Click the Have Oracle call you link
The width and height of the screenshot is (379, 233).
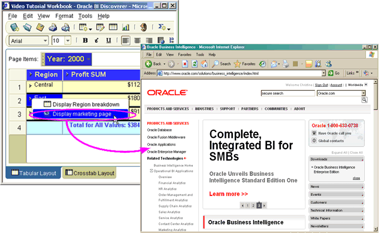click(x=334, y=133)
